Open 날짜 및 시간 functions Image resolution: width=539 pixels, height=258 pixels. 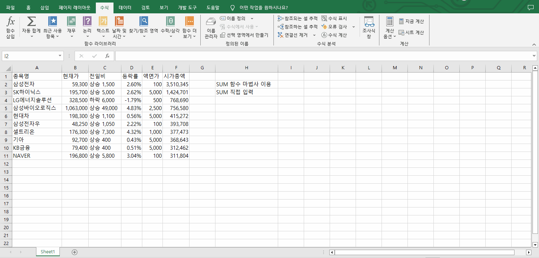click(x=119, y=27)
